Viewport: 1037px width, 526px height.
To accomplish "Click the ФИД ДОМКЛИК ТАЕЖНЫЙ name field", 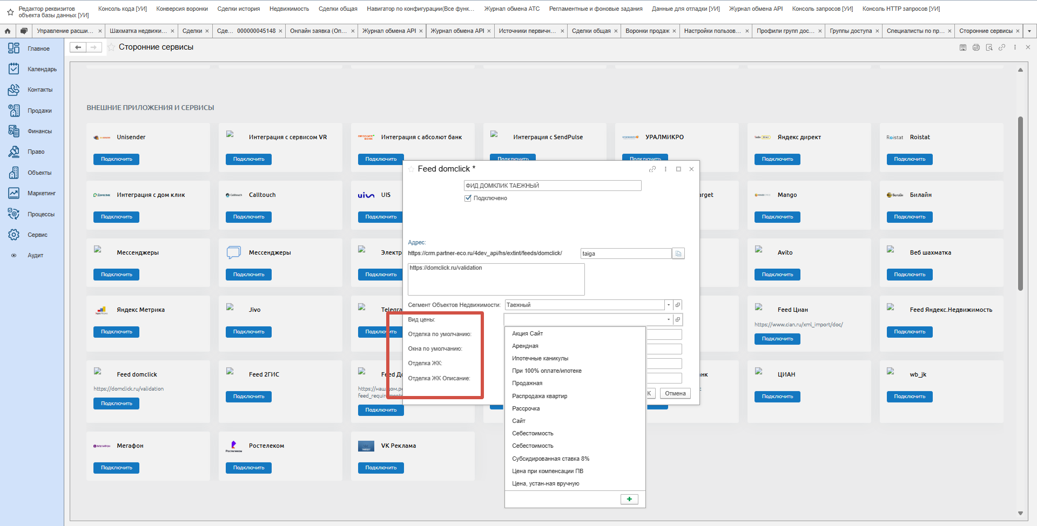I will coord(552,186).
